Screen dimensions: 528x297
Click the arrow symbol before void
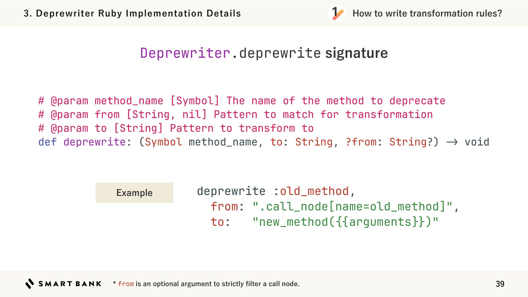click(x=452, y=142)
